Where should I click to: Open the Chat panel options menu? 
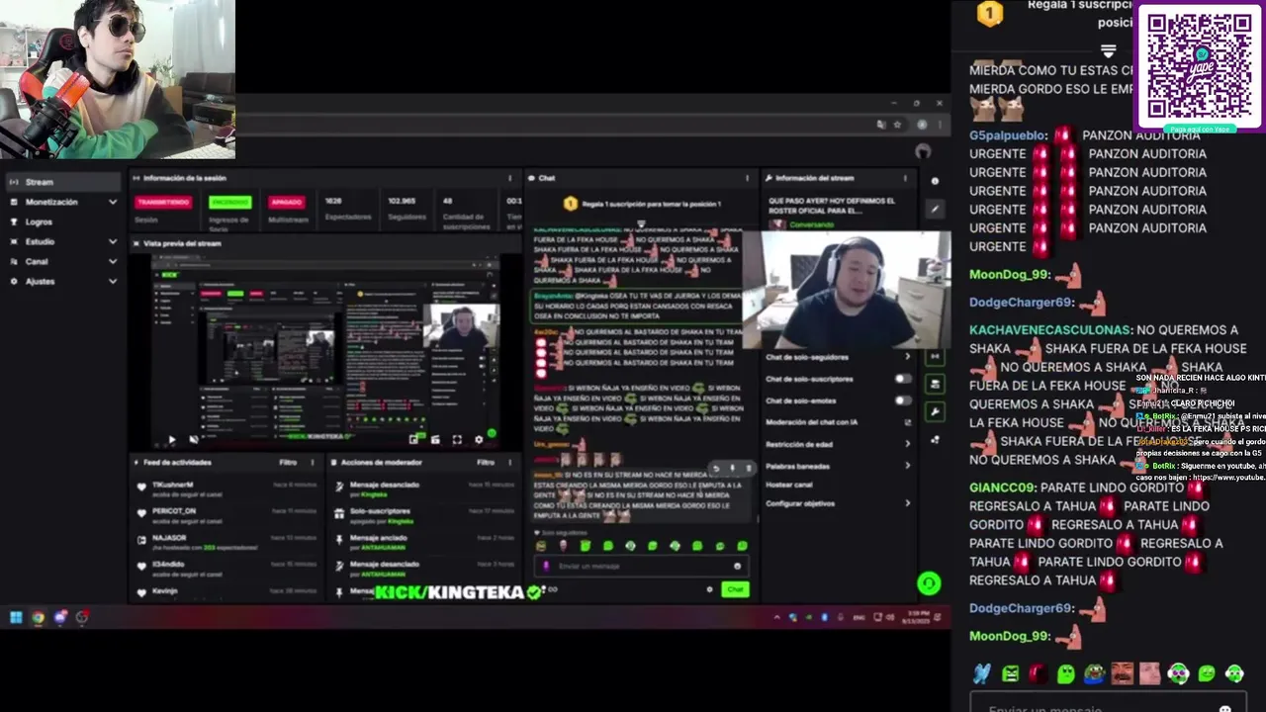pos(747,178)
